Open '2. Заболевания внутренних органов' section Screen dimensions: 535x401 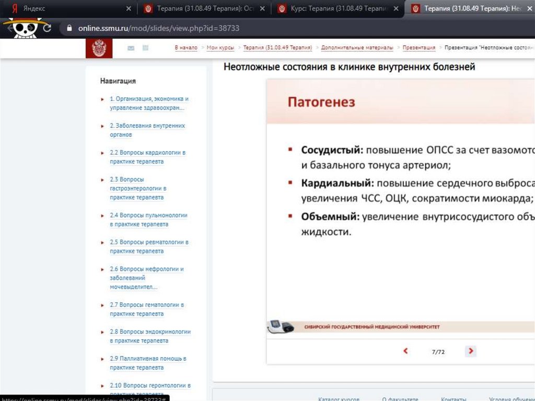click(147, 130)
